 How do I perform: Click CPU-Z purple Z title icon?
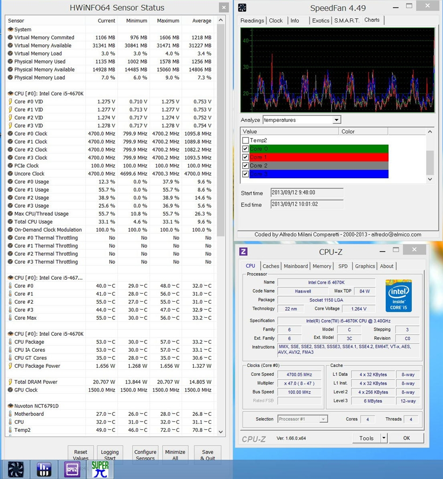(244, 251)
